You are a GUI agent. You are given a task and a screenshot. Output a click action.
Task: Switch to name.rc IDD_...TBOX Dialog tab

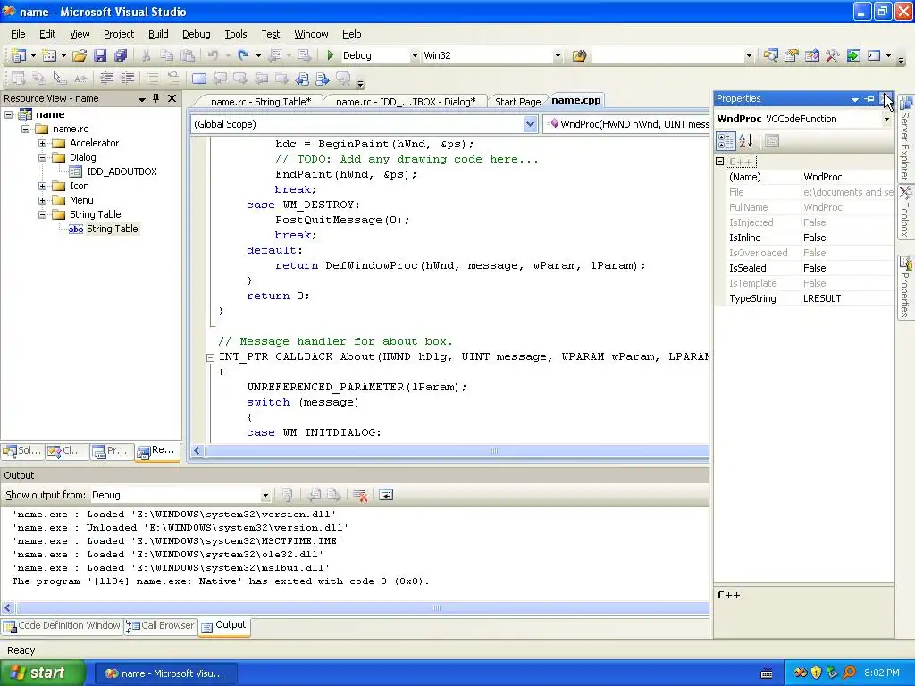coord(406,102)
